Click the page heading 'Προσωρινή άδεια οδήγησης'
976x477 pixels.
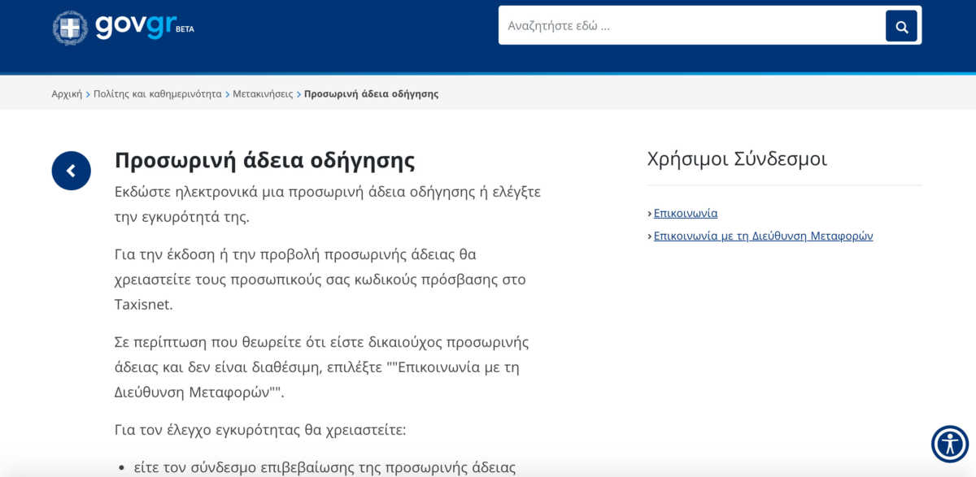point(265,160)
